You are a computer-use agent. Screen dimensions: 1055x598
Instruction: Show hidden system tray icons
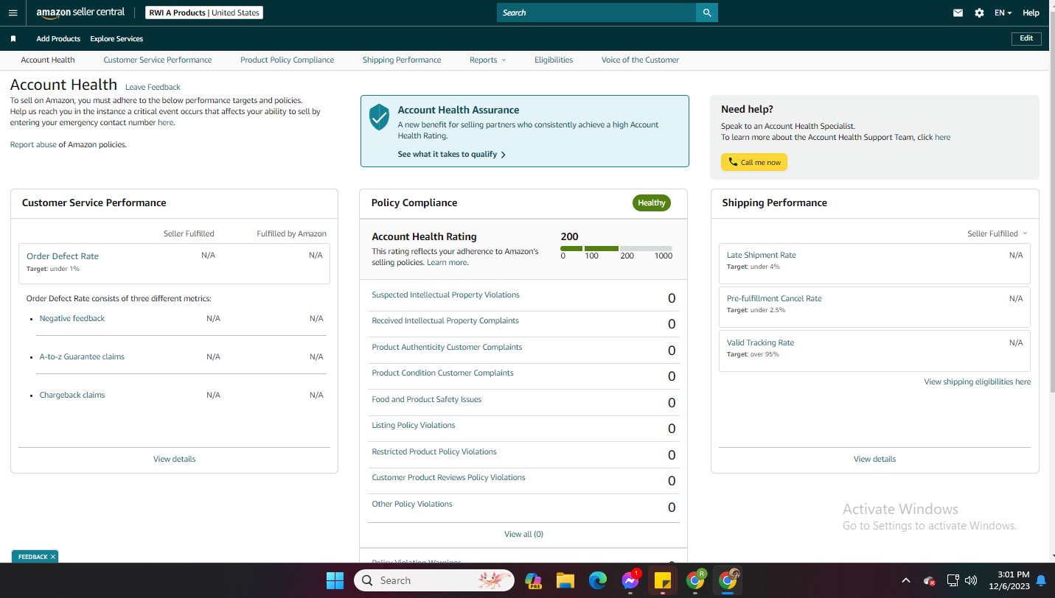click(906, 580)
